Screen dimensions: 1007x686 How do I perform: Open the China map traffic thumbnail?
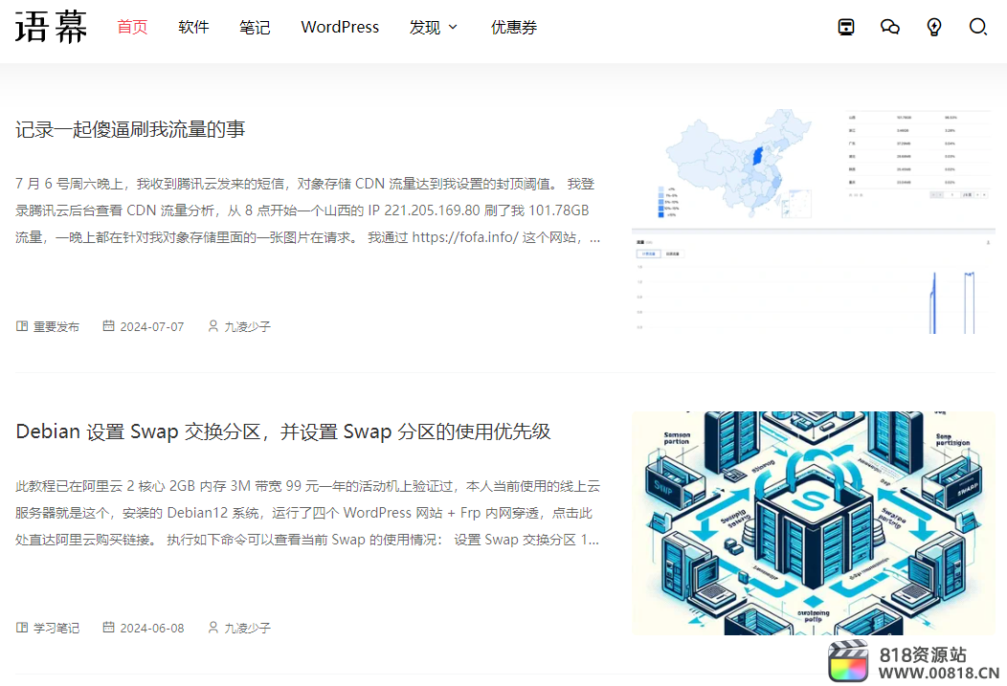tap(813, 221)
